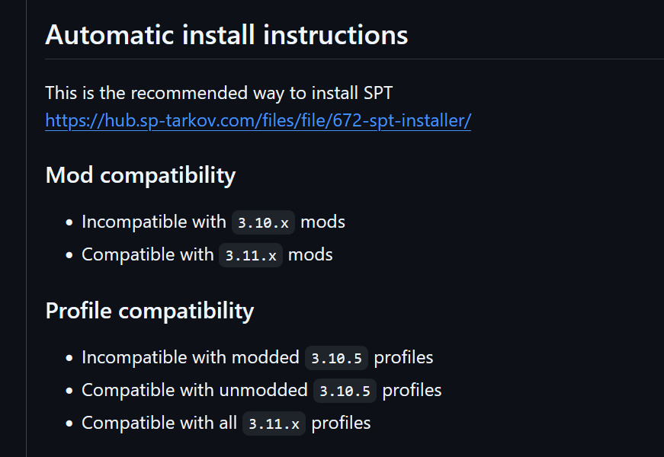Select the Mod compatibility heading

tap(140, 175)
